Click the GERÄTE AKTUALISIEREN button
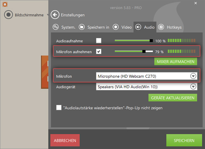Image resolution: width=205 pixels, height=149 pixels. tap(173, 98)
